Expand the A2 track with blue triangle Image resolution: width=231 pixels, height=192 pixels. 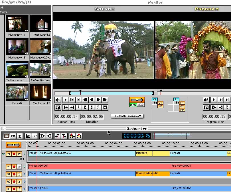tap(25, 181)
